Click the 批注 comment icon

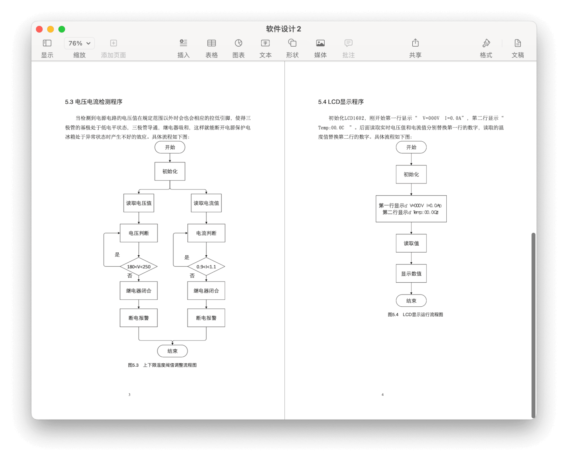(x=348, y=43)
